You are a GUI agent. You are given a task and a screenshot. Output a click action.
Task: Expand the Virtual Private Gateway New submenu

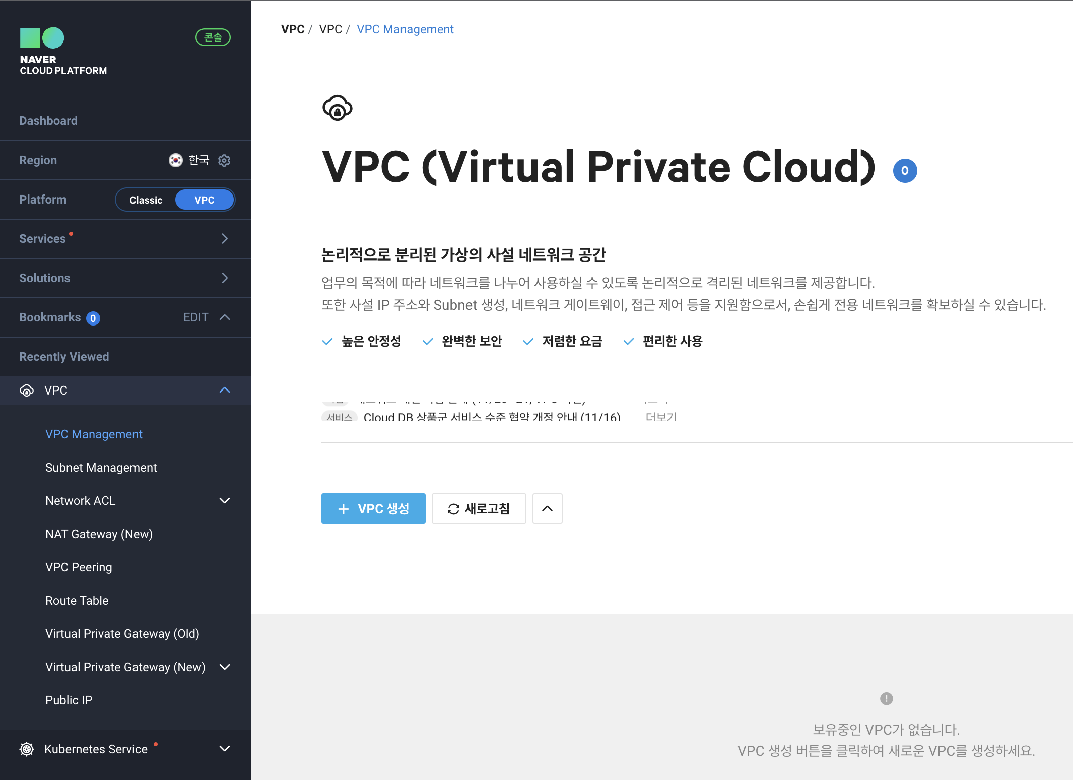227,667
